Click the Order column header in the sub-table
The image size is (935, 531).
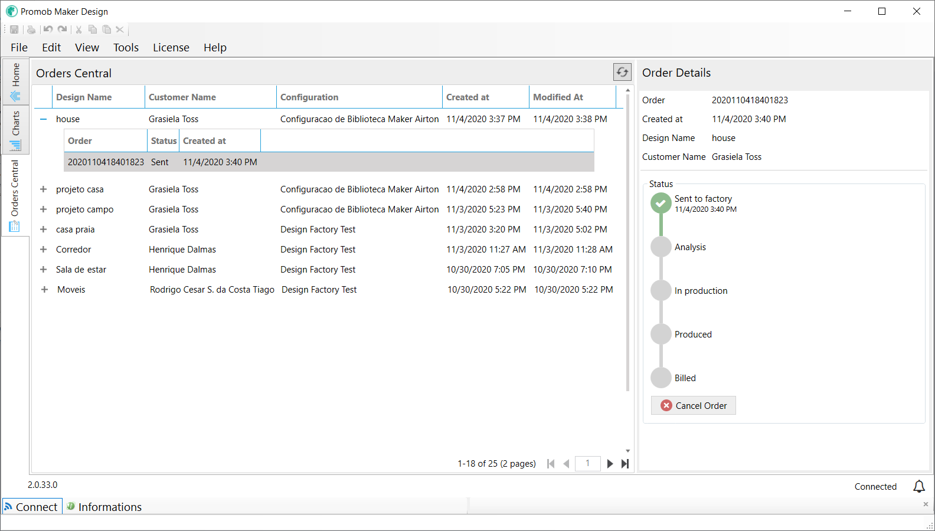[x=106, y=141]
